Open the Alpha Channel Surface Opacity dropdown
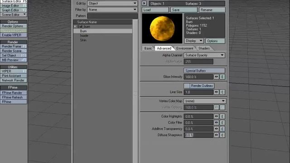Viewport: 290px width, 163px height. click(204, 55)
